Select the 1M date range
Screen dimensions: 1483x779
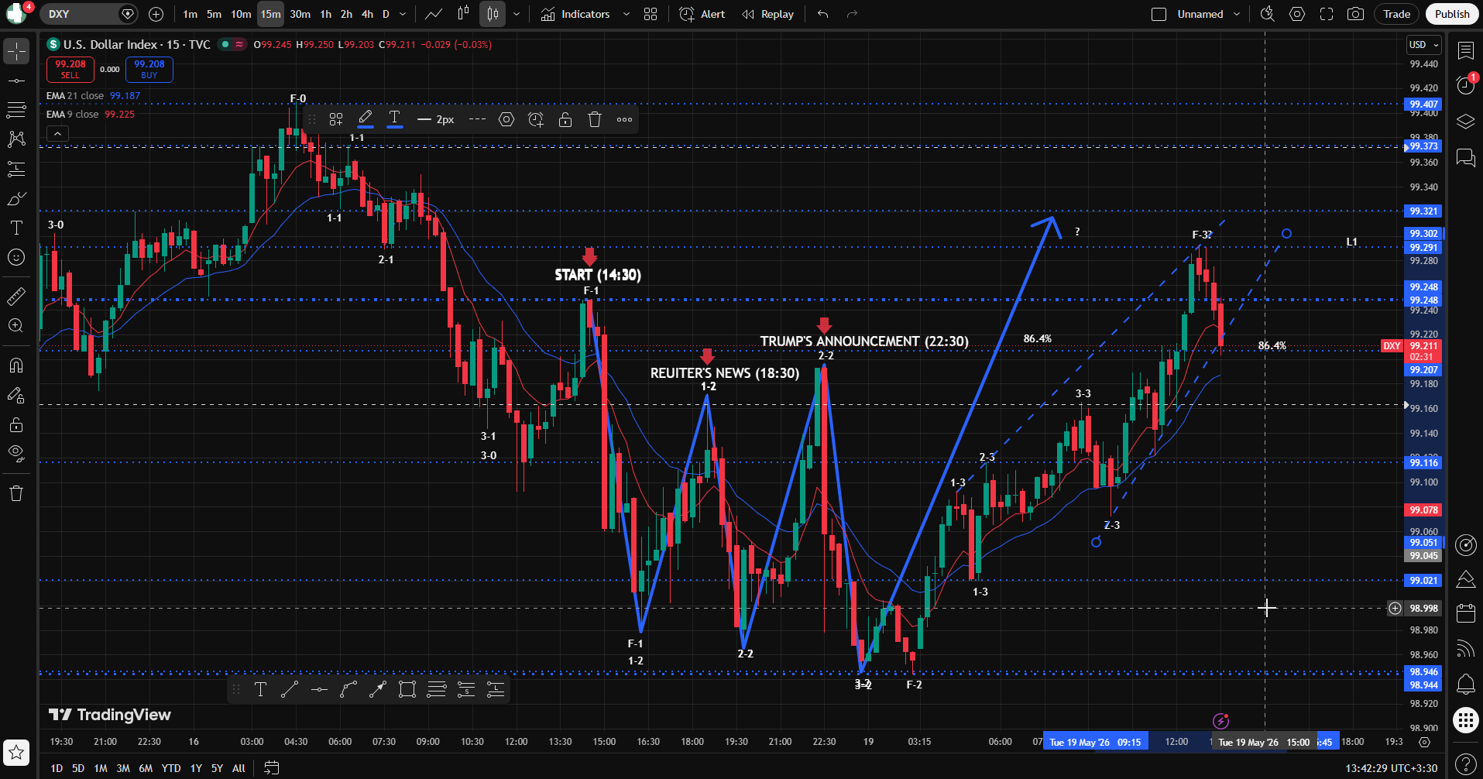pyautogui.click(x=101, y=768)
